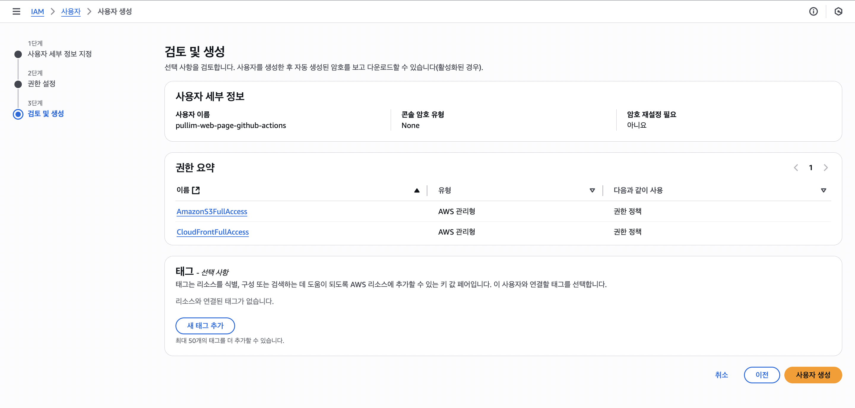Click breadcrumb chevron after IAM
The width and height of the screenshot is (855, 408).
click(x=53, y=12)
